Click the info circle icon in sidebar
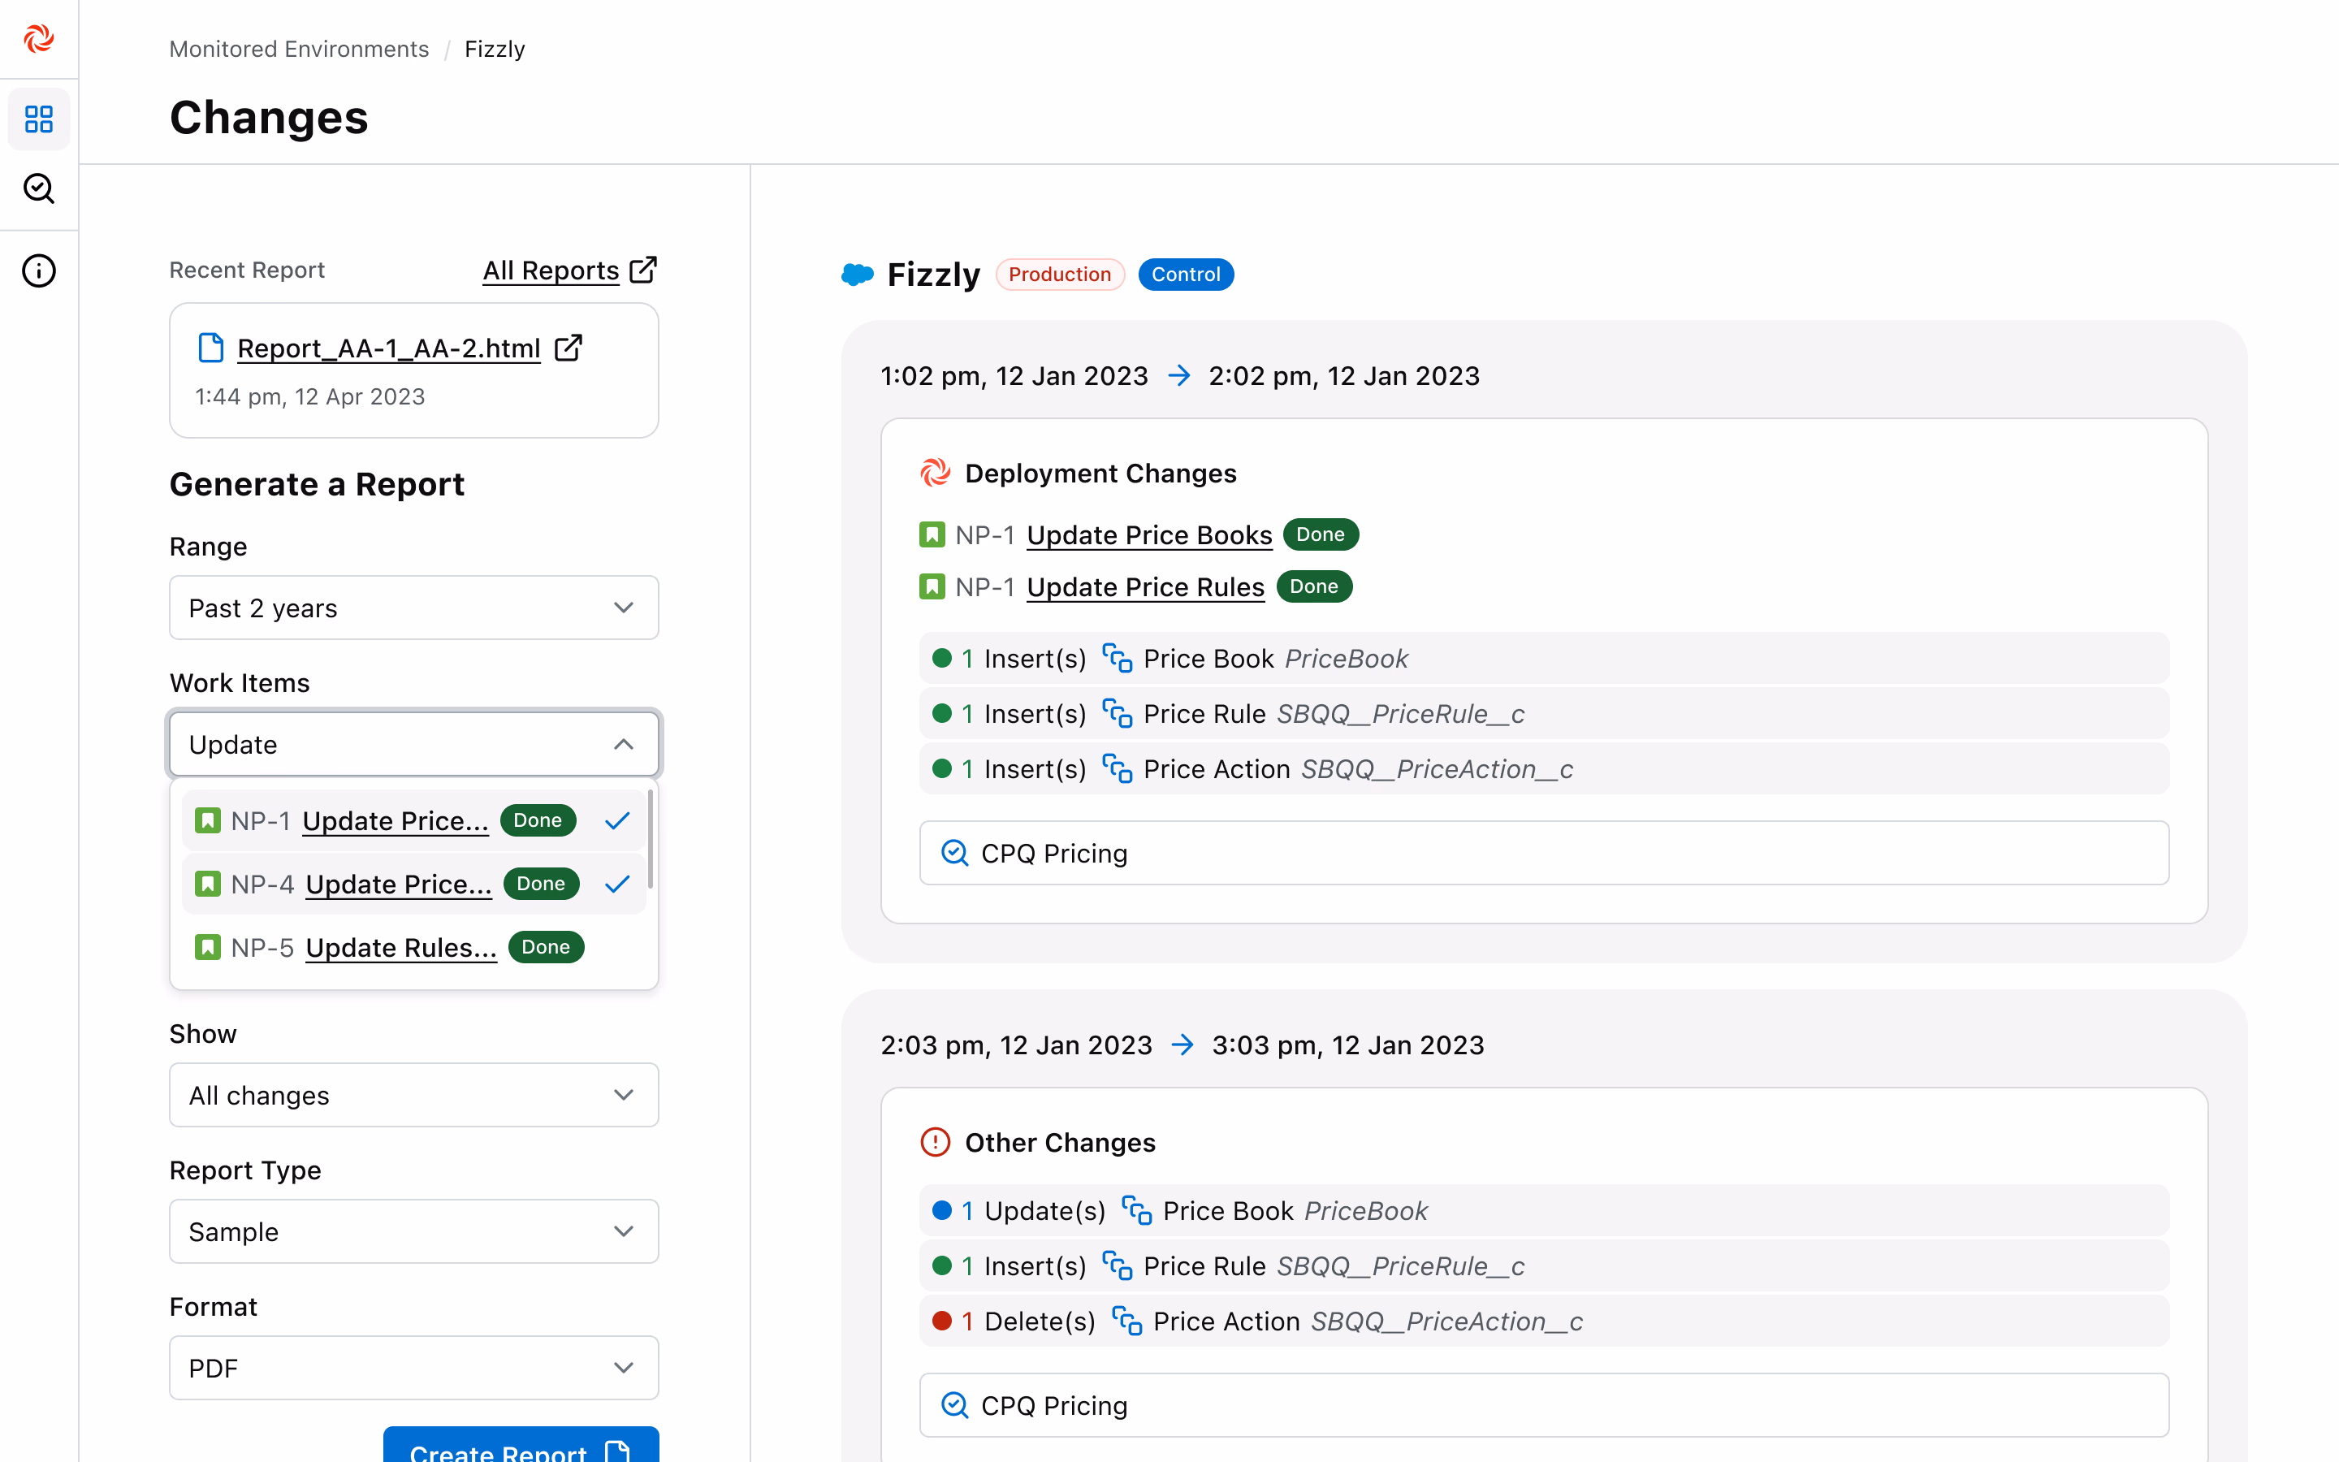2339x1462 pixels. pos(39,270)
